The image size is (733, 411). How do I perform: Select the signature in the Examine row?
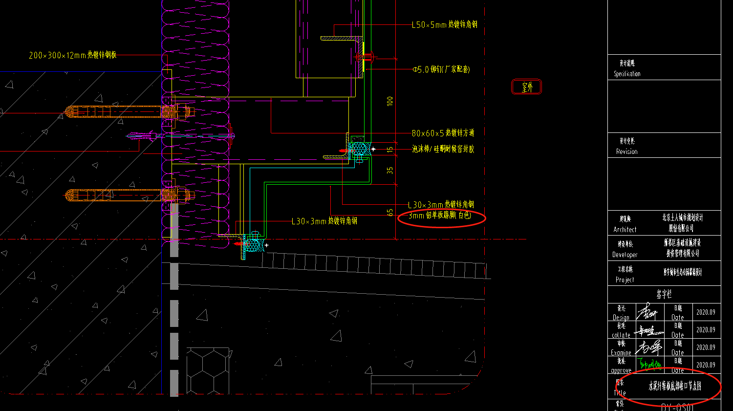pyautogui.click(x=649, y=347)
